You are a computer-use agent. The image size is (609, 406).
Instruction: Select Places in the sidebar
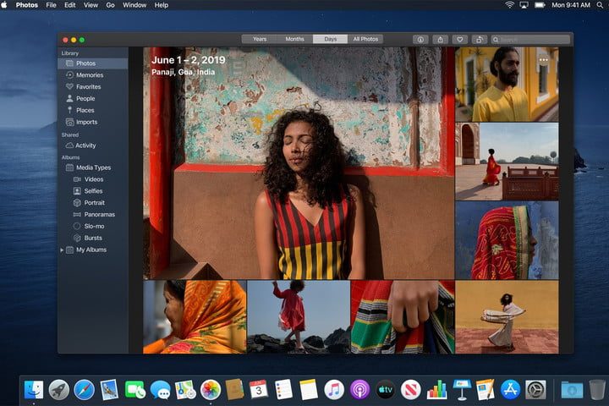point(85,111)
